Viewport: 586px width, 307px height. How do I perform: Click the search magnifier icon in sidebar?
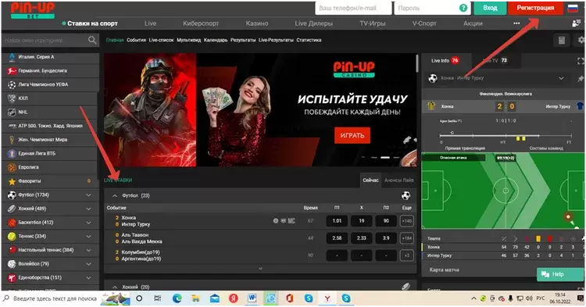92,40
